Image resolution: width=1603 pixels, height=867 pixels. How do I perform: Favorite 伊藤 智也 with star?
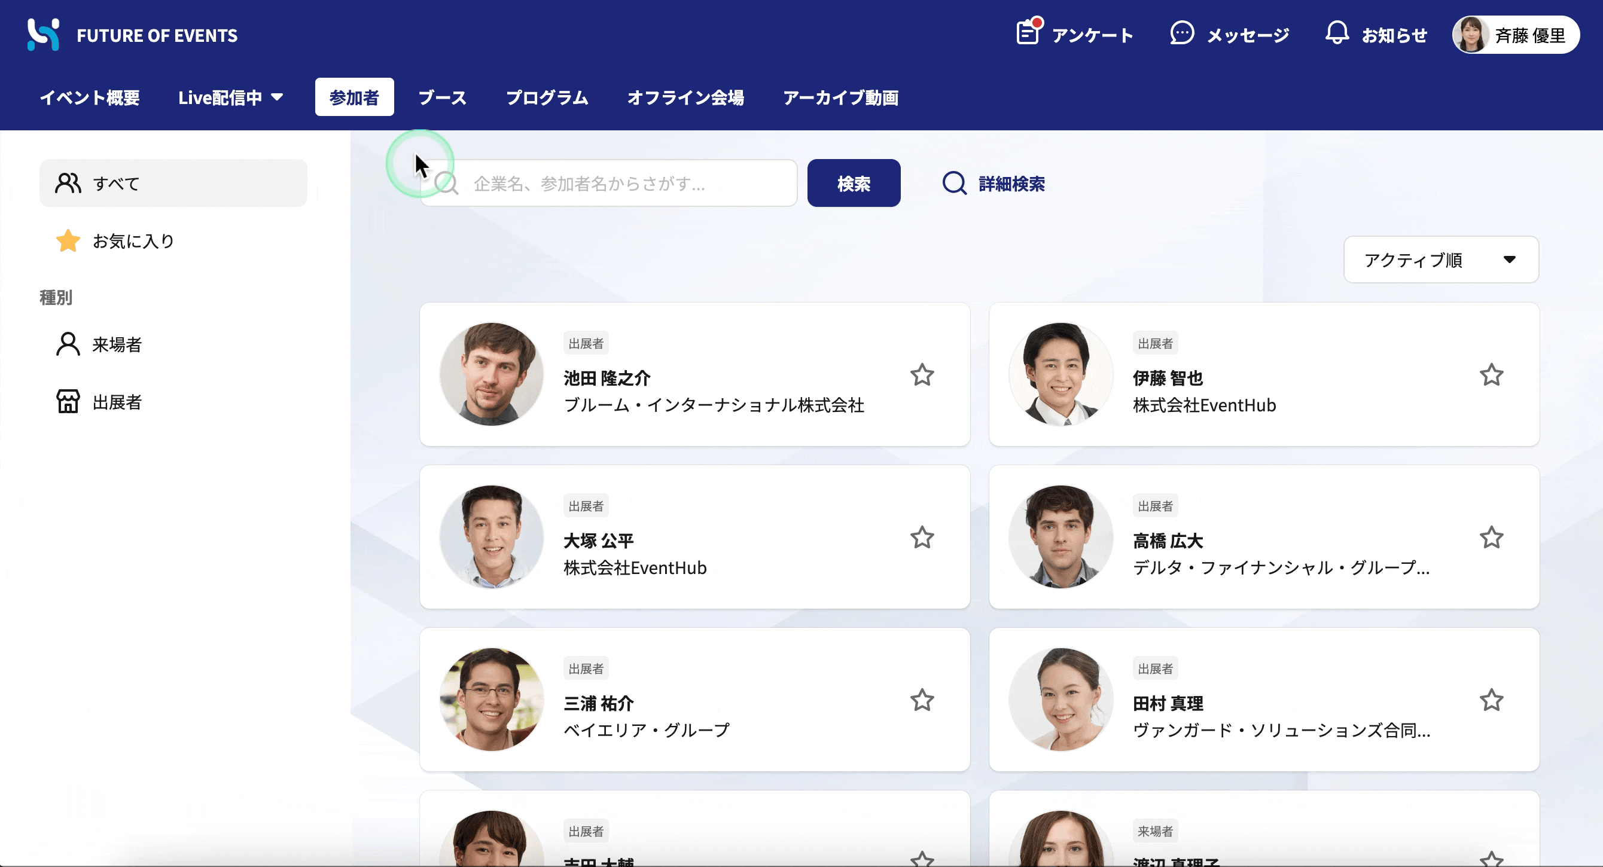point(1491,375)
